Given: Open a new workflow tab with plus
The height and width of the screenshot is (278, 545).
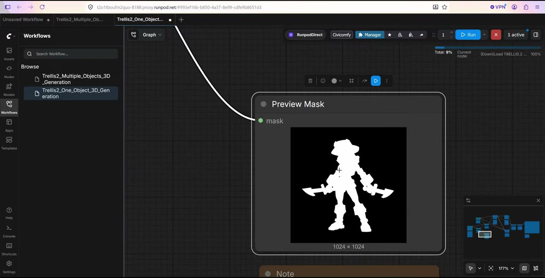Looking at the screenshot, I should click(x=181, y=20).
